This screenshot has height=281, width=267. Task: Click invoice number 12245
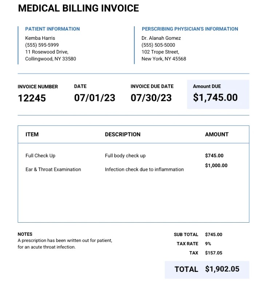(x=32, y=98)
